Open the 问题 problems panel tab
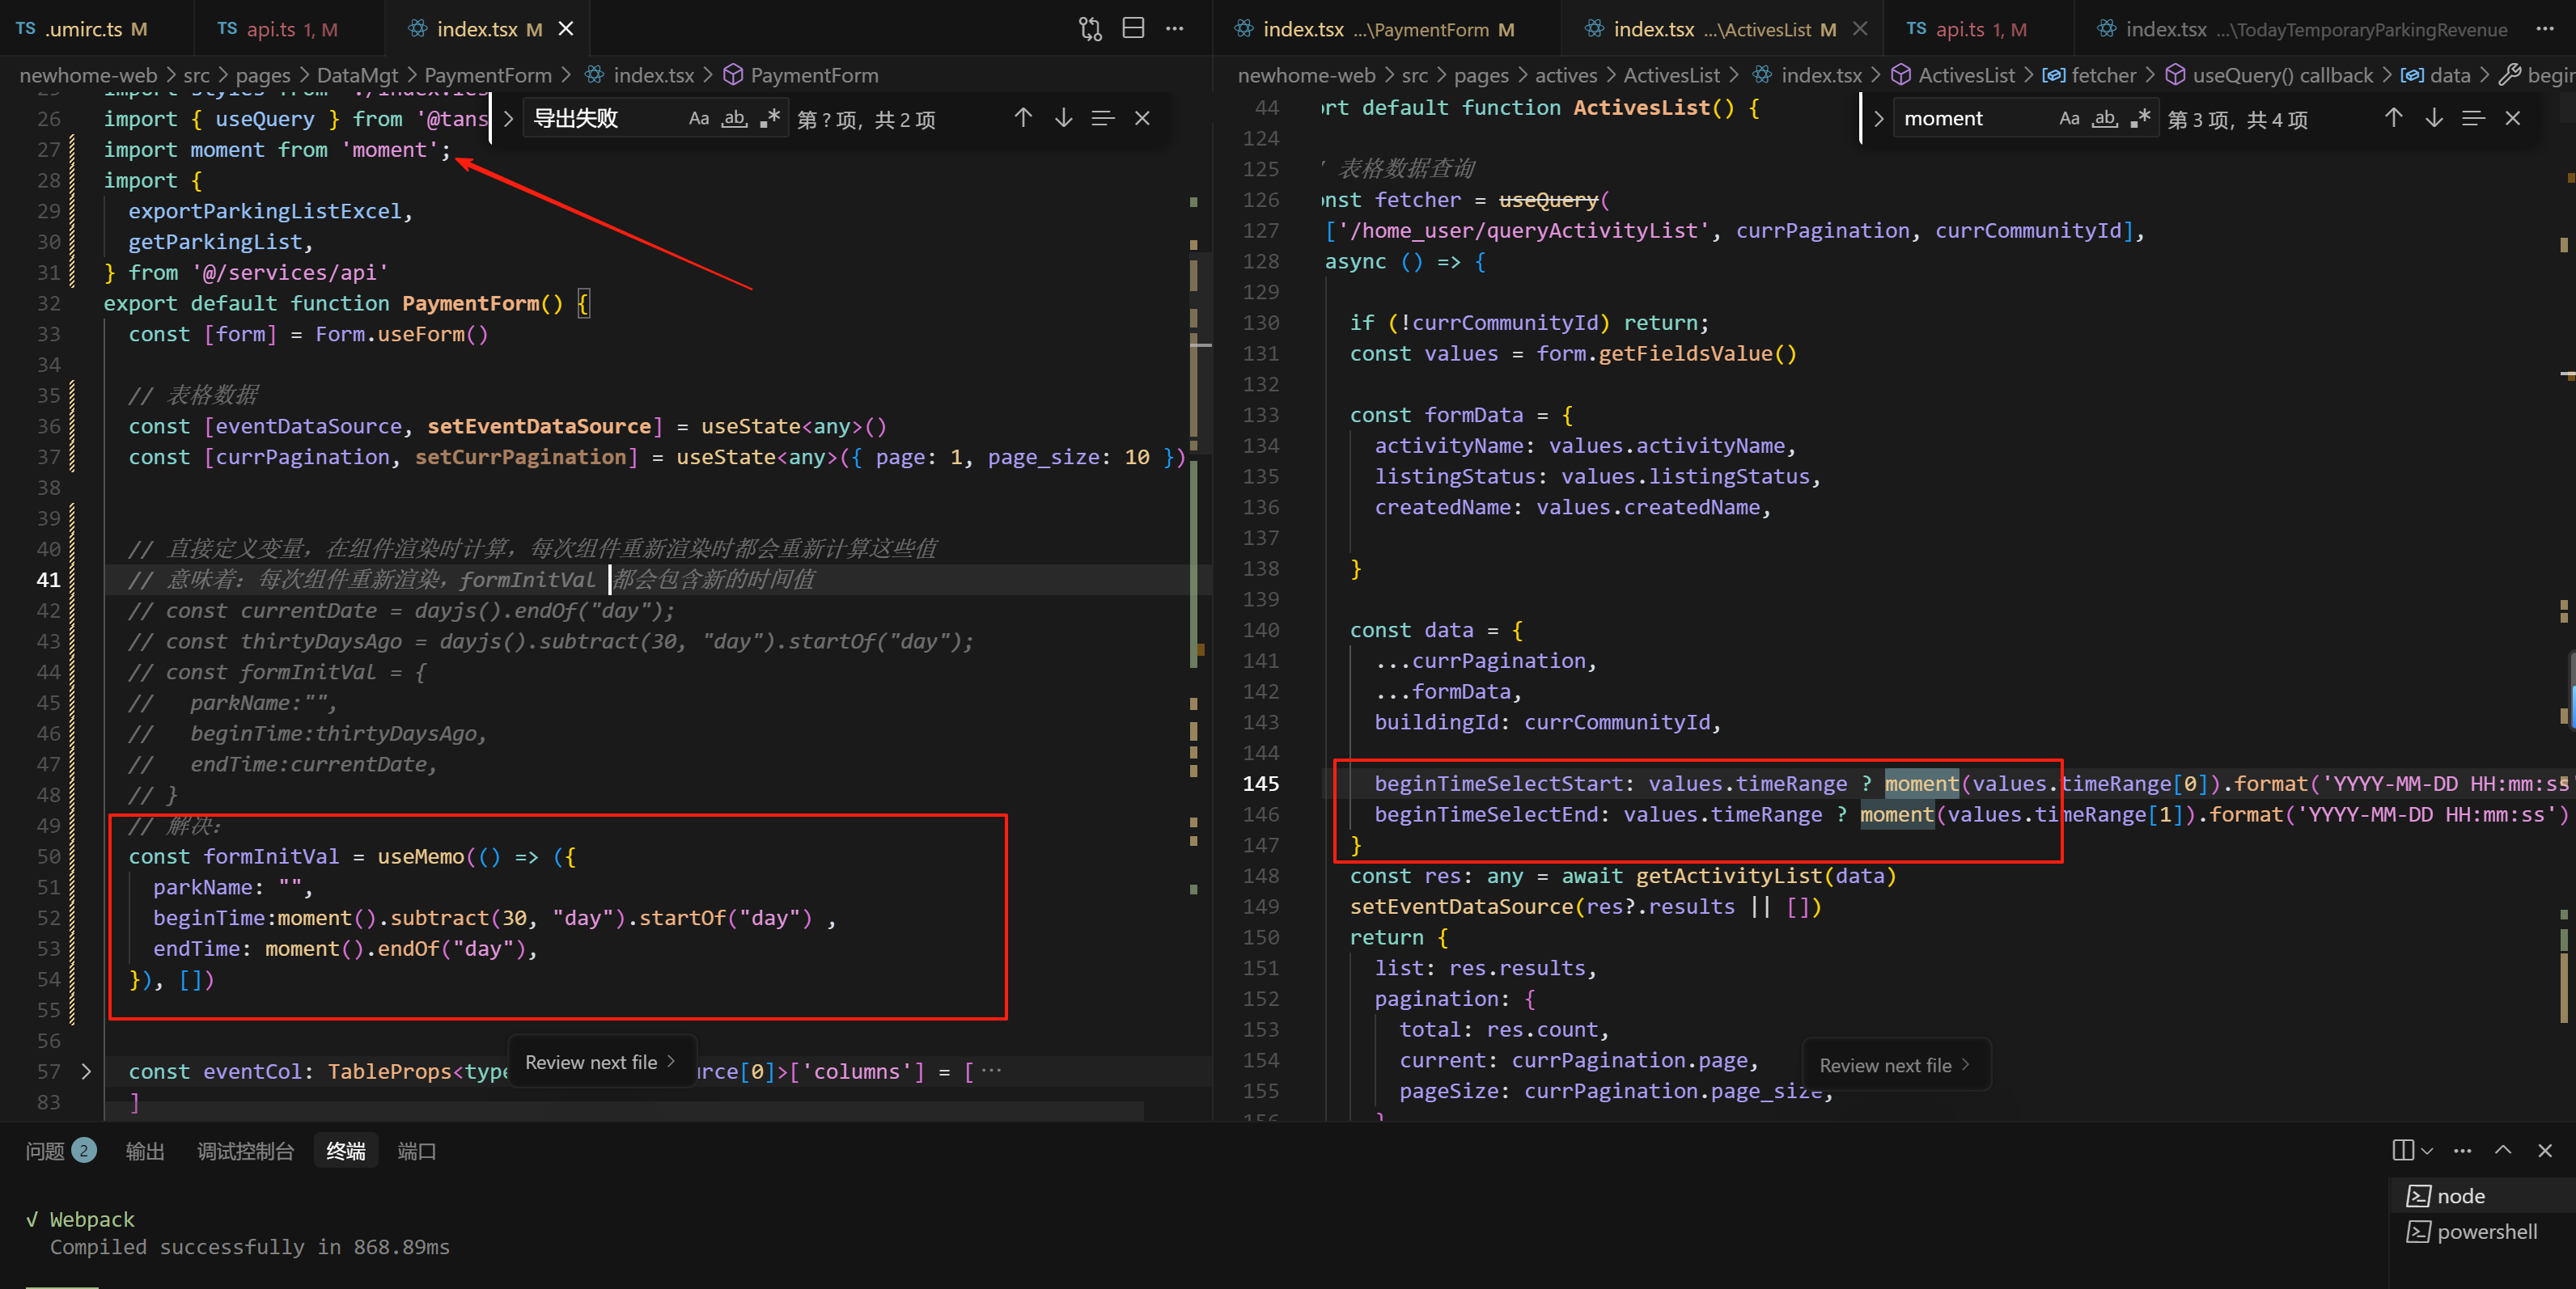2576x1289 pixels. pos(60,1151)
